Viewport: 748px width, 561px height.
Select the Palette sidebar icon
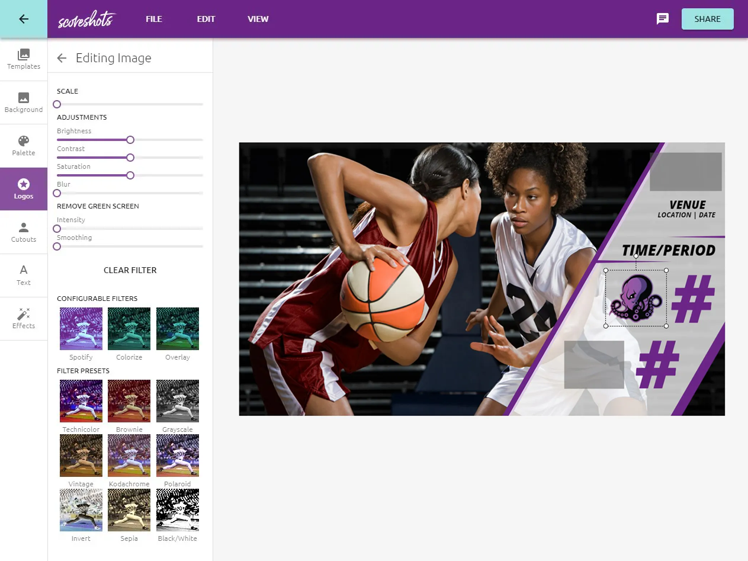coord(24,146)
